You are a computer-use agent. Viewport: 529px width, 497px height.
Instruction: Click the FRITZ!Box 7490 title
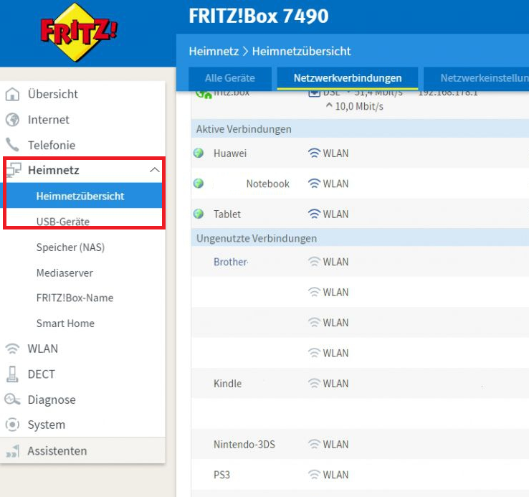259,16
